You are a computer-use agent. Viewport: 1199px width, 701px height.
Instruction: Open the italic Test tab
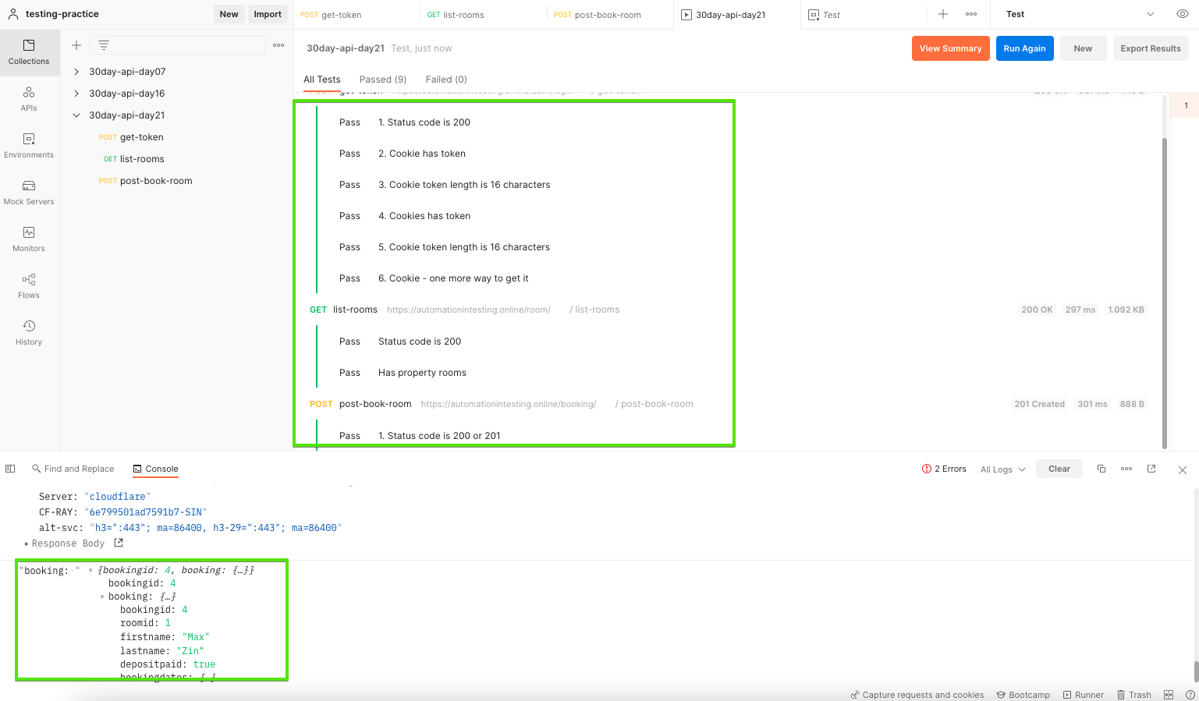click(863, 14)
